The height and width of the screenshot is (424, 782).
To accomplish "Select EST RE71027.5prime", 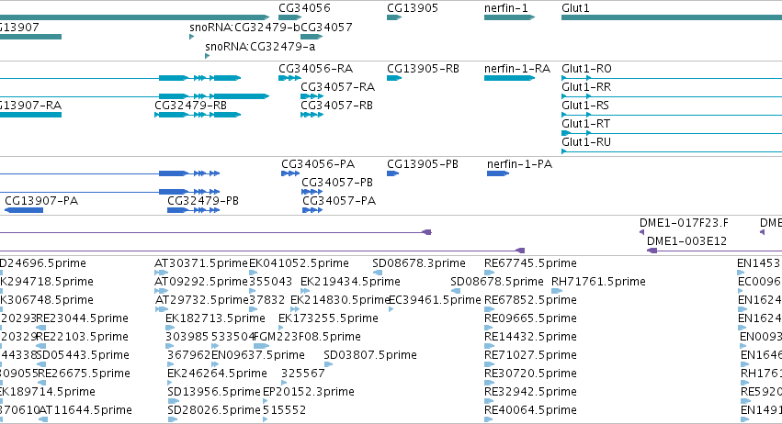I will 530,356.
